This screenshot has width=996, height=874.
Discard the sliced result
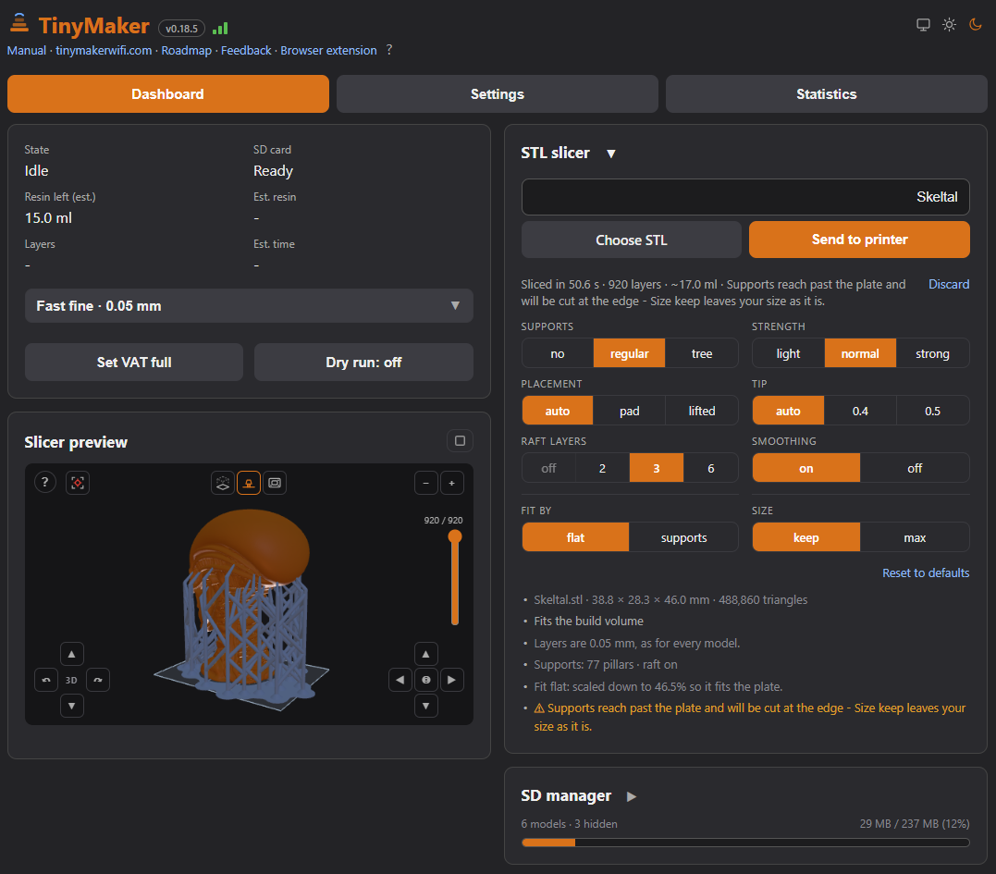[949, 284]
